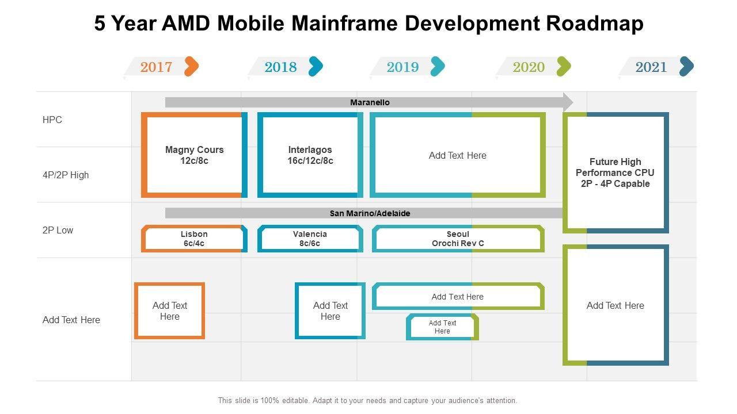Click the Interlagos 16c/12c/8c box

point(310,155)
